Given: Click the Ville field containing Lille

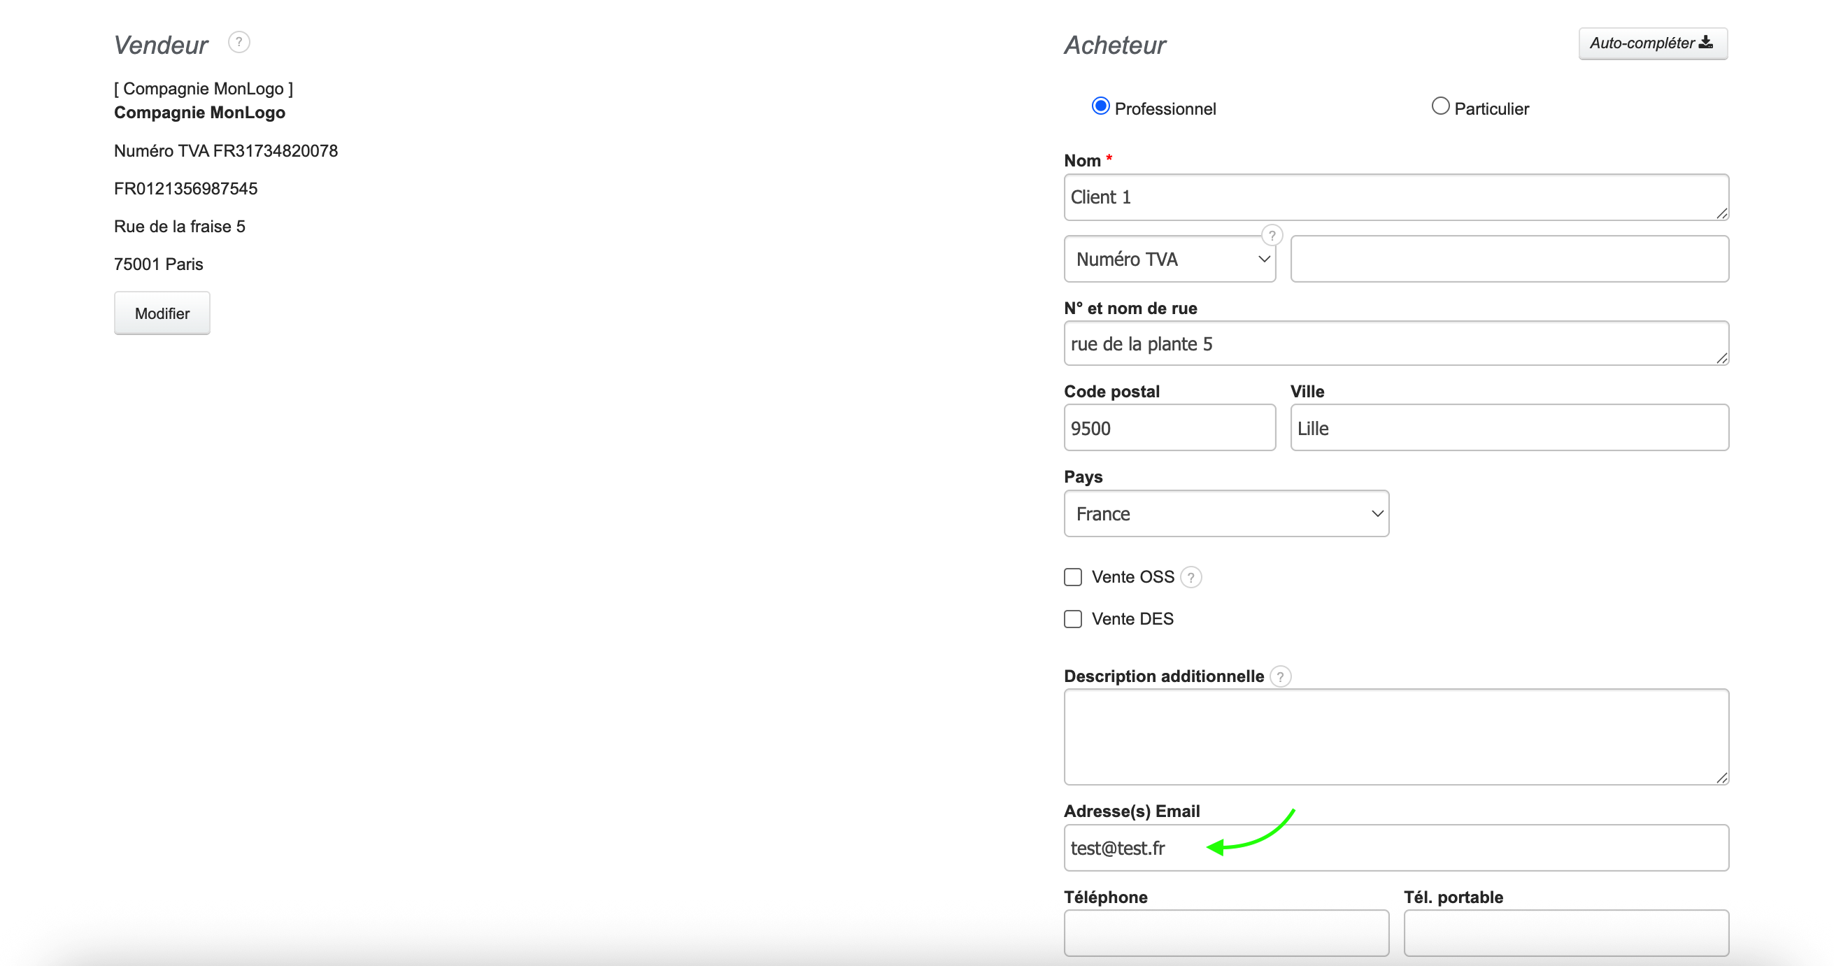Looking at the screenshot, I should tap(1509, 428).
